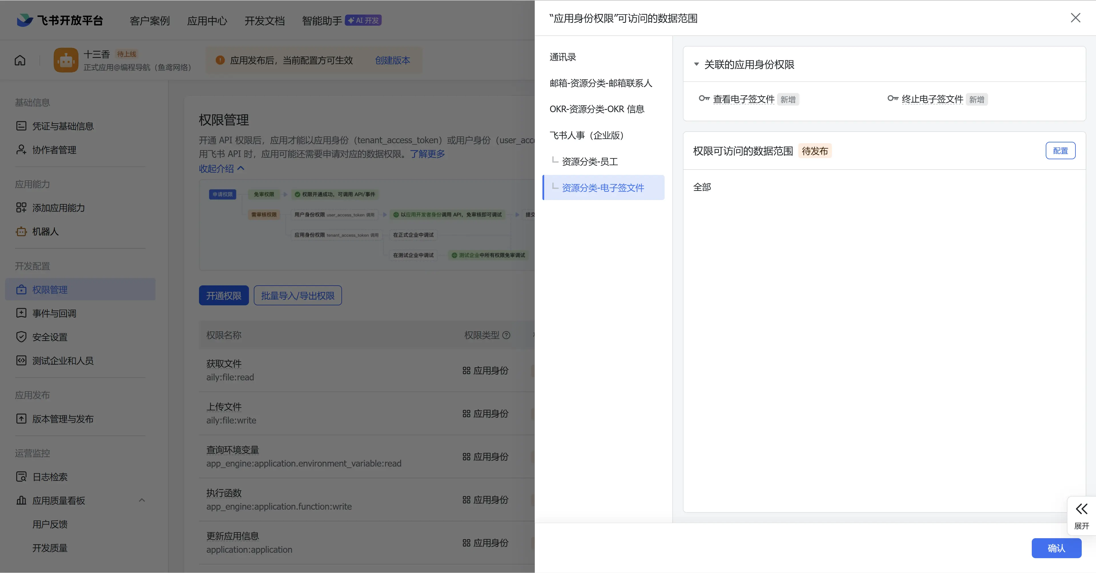Click the home icon in header
The width and height of the screenshot is (1096, 573).
pos(20,60)
